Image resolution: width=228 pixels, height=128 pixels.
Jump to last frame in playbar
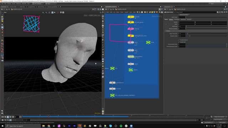(13, 117)
